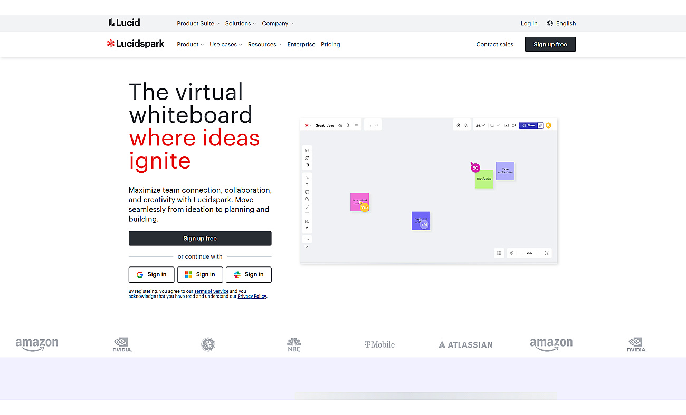Expand the Product Suite dropdown
Viewport: 686px width, 415px height.
(198, 23)
